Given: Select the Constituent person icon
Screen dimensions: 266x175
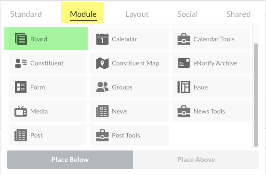Looking at the screenshot, I should pyautogui.click(x=21, y=63).
